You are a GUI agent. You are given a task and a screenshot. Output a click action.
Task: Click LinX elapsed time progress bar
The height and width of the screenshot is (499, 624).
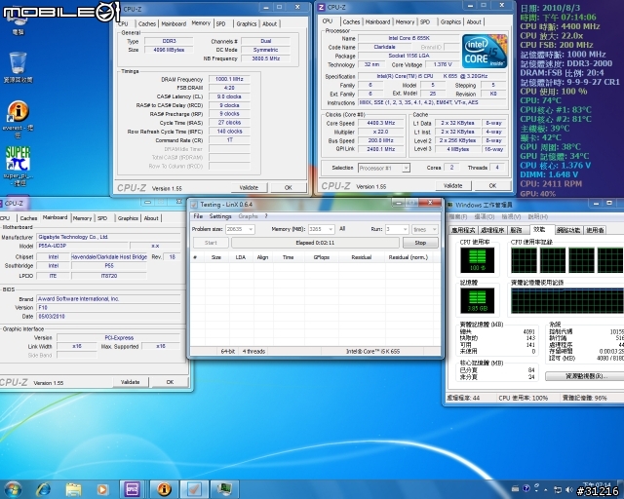coord(315,243)
